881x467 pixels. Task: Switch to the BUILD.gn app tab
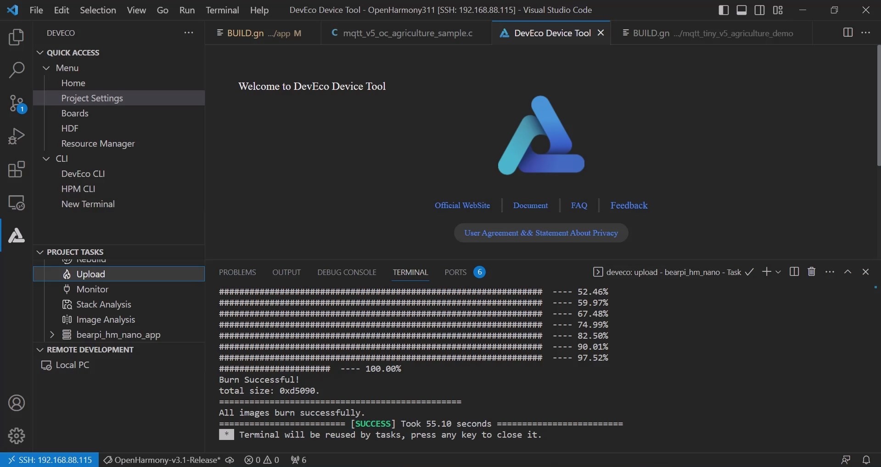pos(263,33)
